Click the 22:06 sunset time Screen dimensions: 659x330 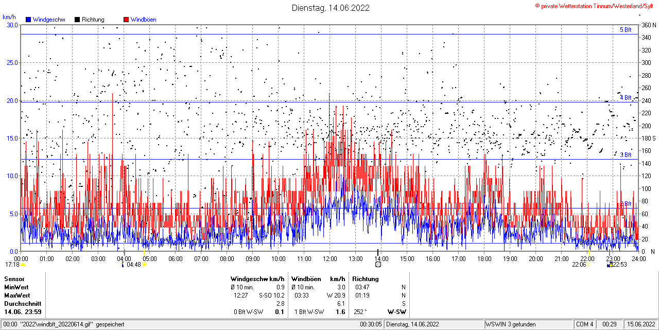coord(579,265)
